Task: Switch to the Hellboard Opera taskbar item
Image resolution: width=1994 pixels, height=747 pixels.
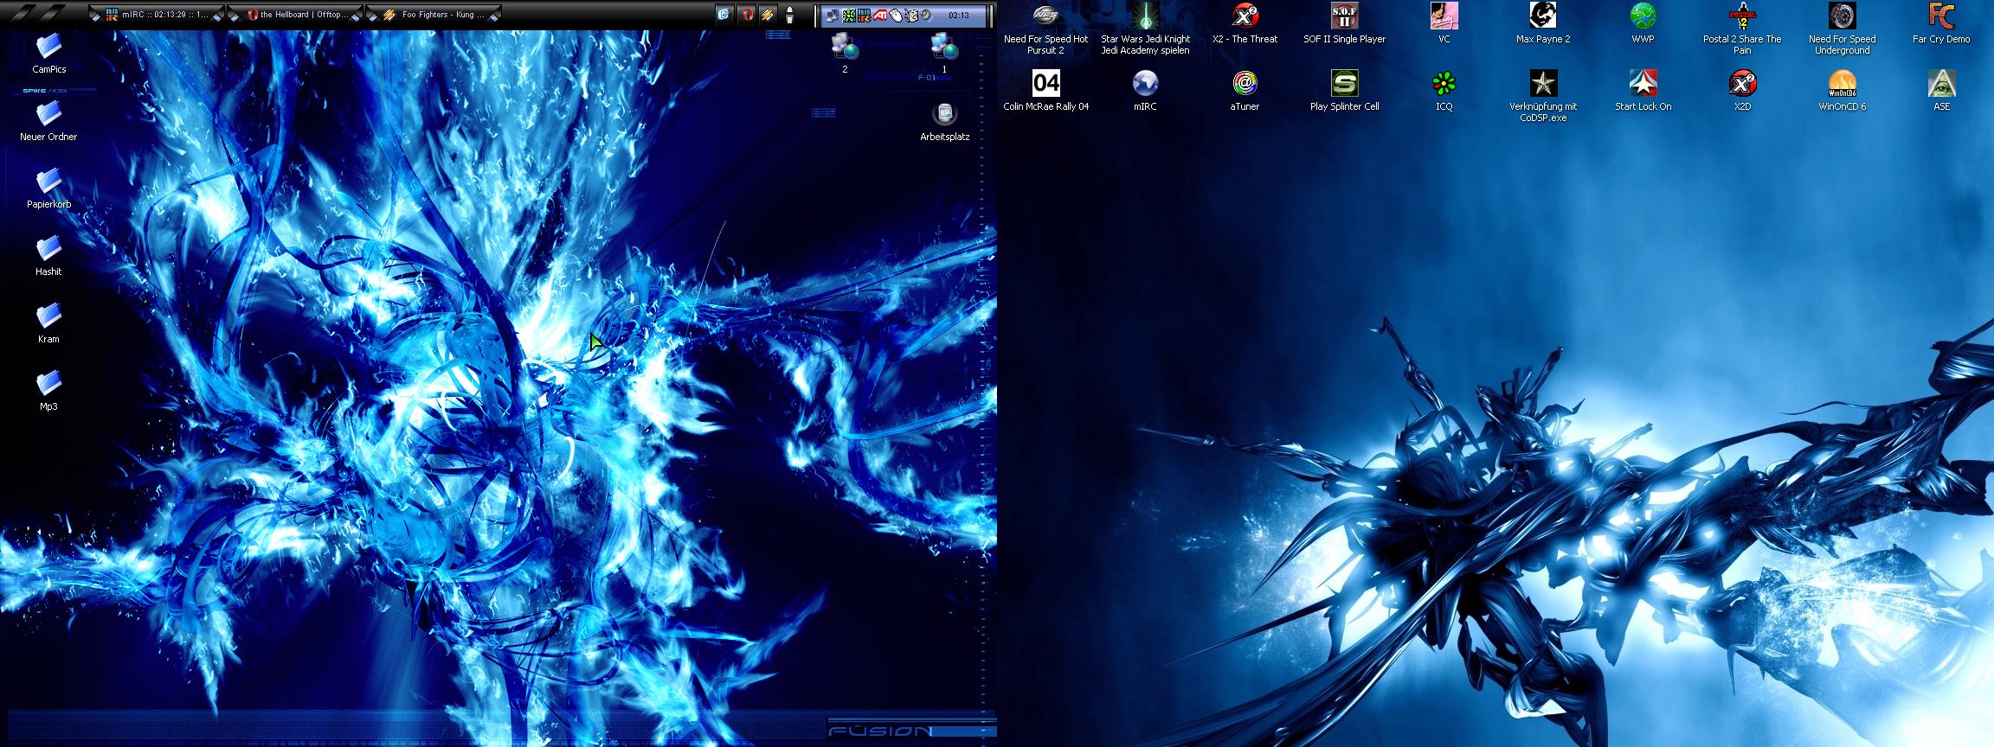Action: point(296,15)
